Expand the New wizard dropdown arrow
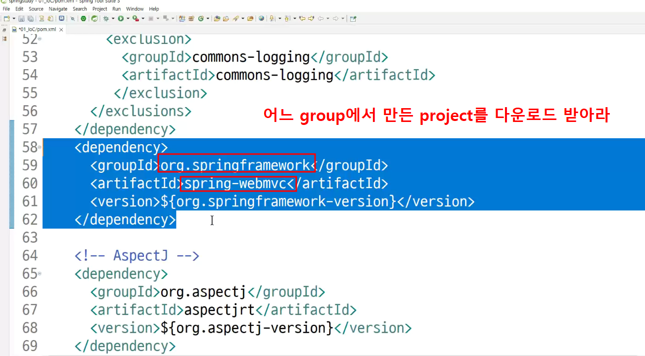645x356 pixels. (x=13, y=19)
